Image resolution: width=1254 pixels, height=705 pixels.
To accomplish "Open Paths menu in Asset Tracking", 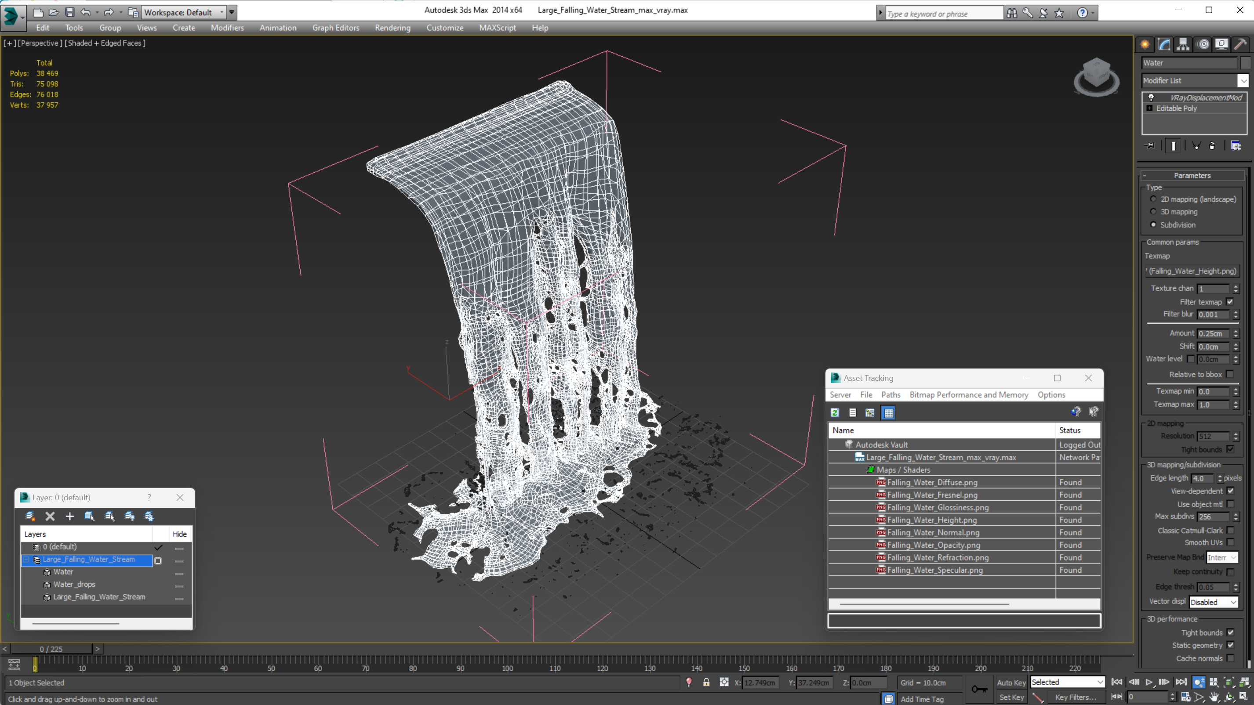I will pos(891,394).
